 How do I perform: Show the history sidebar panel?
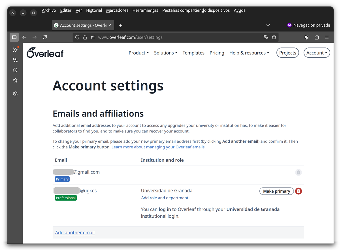coord(15,70)
